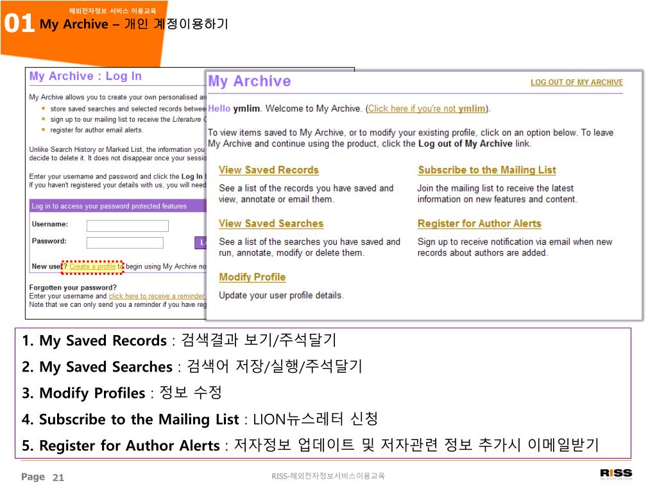Image resolution: width=657 pixels, height=492 pixels.
Task: Open Subscribe to the Mailing List
Action: pyautogui.click(x=487, y=170)
